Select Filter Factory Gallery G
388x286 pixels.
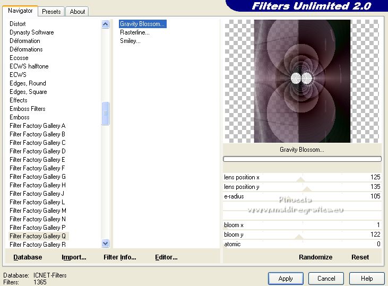point(37,177)
